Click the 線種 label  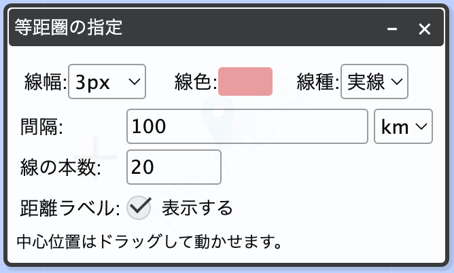point(318,82)
